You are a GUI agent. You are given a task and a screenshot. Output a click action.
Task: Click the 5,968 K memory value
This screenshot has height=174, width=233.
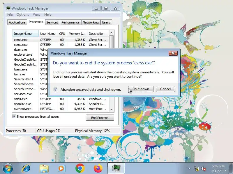coord(80,109)
